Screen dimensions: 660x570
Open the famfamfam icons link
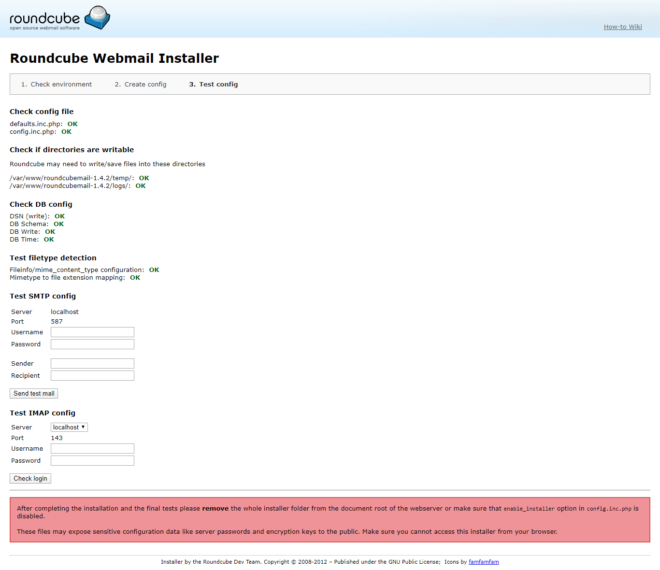click(484, 562)
